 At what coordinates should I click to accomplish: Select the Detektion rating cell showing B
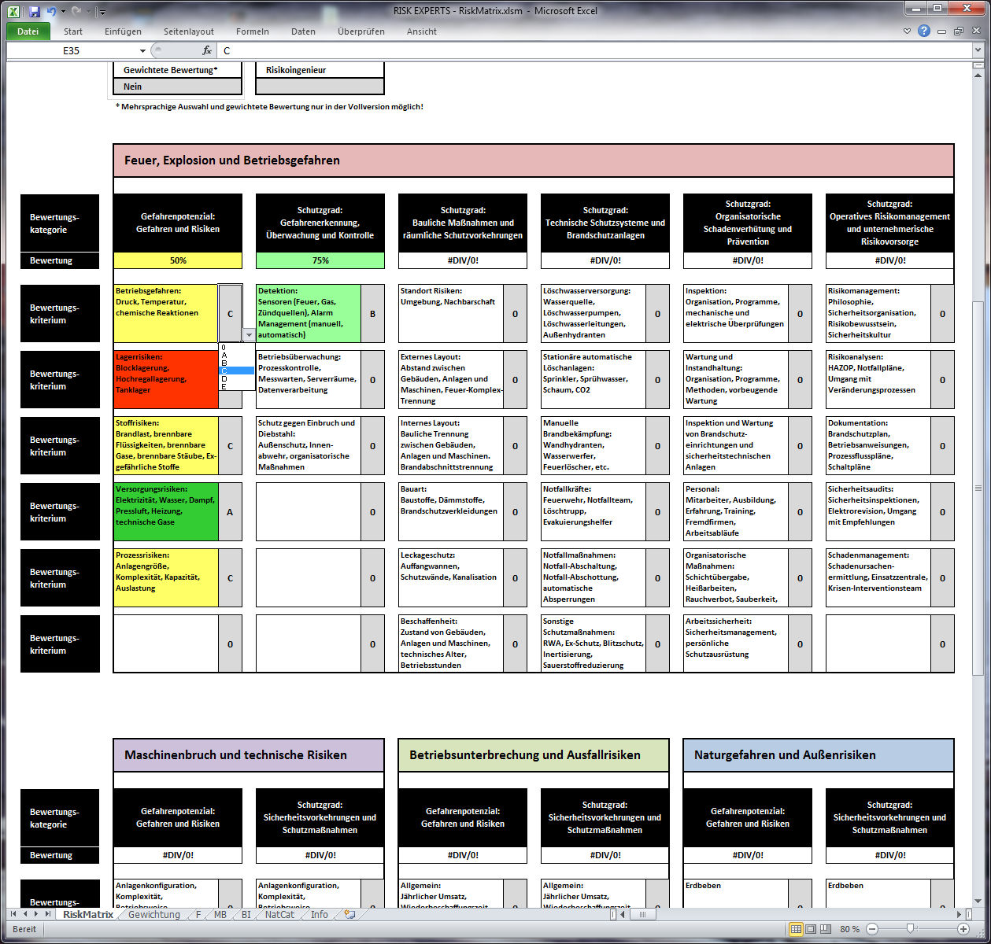(372, 314)
